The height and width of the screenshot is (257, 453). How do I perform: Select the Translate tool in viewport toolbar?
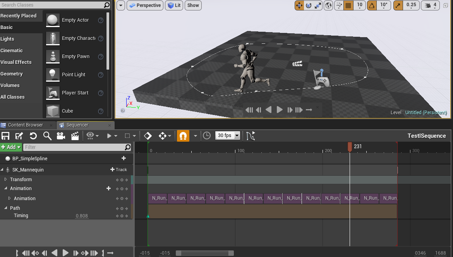(300, 6)
